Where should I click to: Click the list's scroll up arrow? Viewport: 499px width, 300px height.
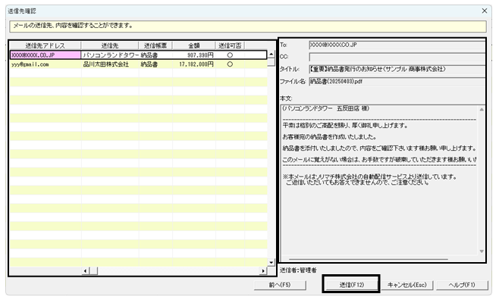pos(271,54)
